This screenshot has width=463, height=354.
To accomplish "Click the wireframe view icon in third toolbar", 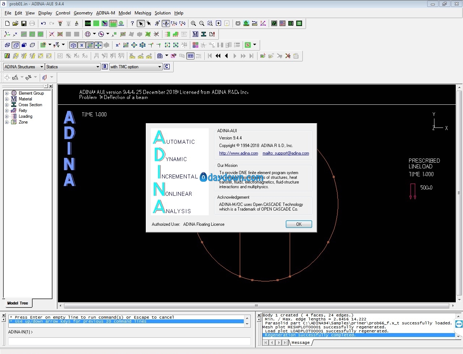I will (x=7, y=45).
